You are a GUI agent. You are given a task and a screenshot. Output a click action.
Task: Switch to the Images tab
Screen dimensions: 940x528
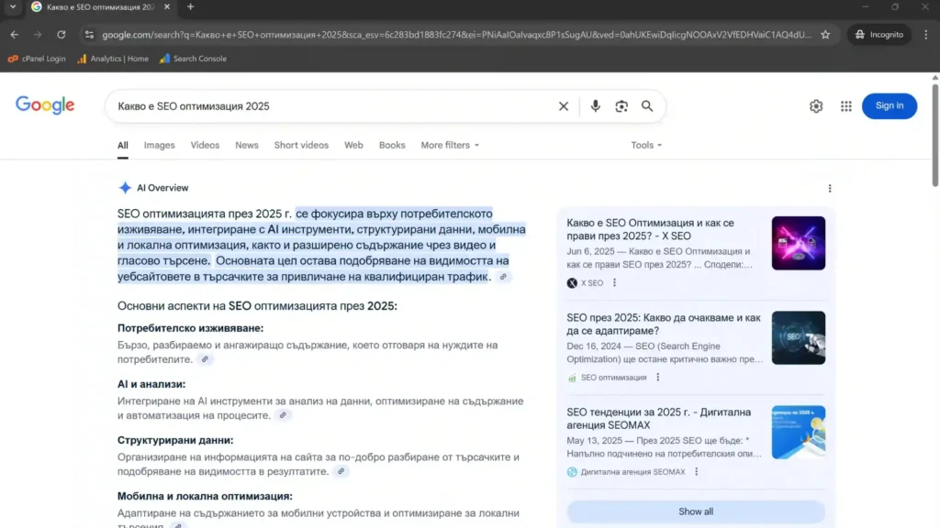coord(160,145)
